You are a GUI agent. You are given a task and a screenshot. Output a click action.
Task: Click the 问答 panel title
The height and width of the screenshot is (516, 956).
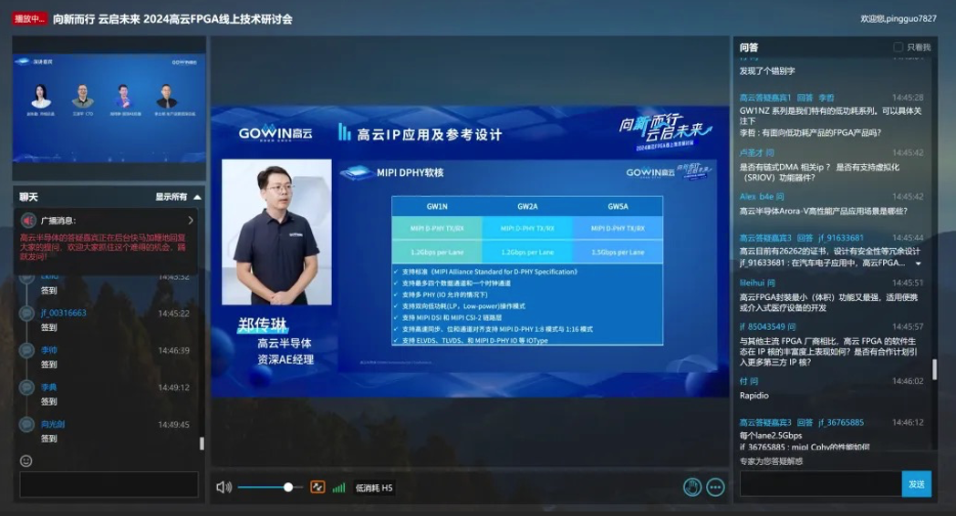coord(749,47)
